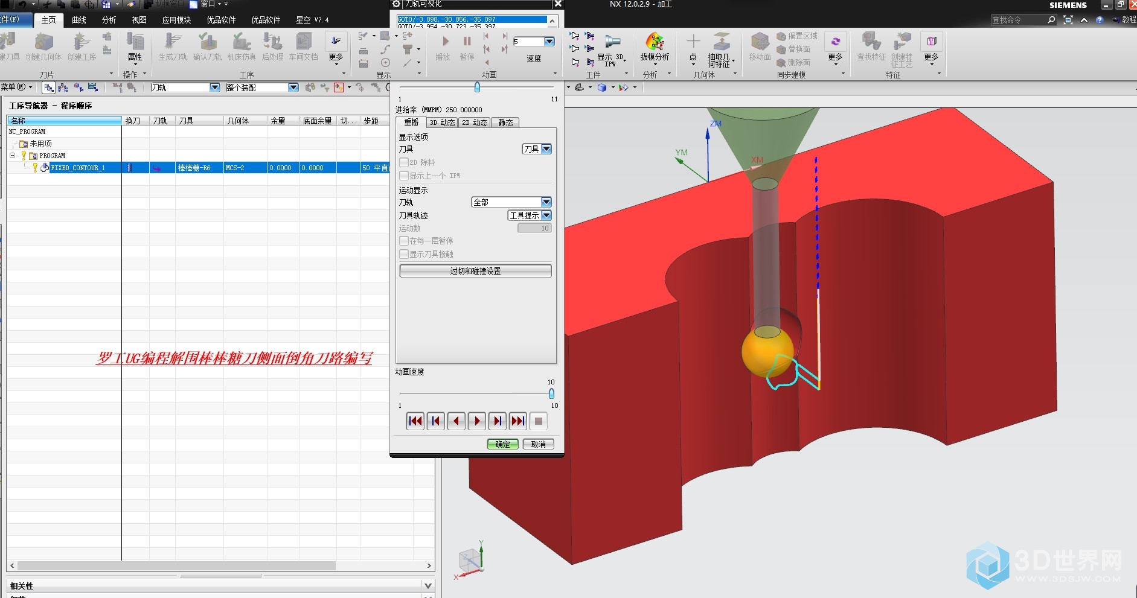Click the Find Features (查找特征) icon
Screen dimensions: 1137x598
click(x=871, y=42)
